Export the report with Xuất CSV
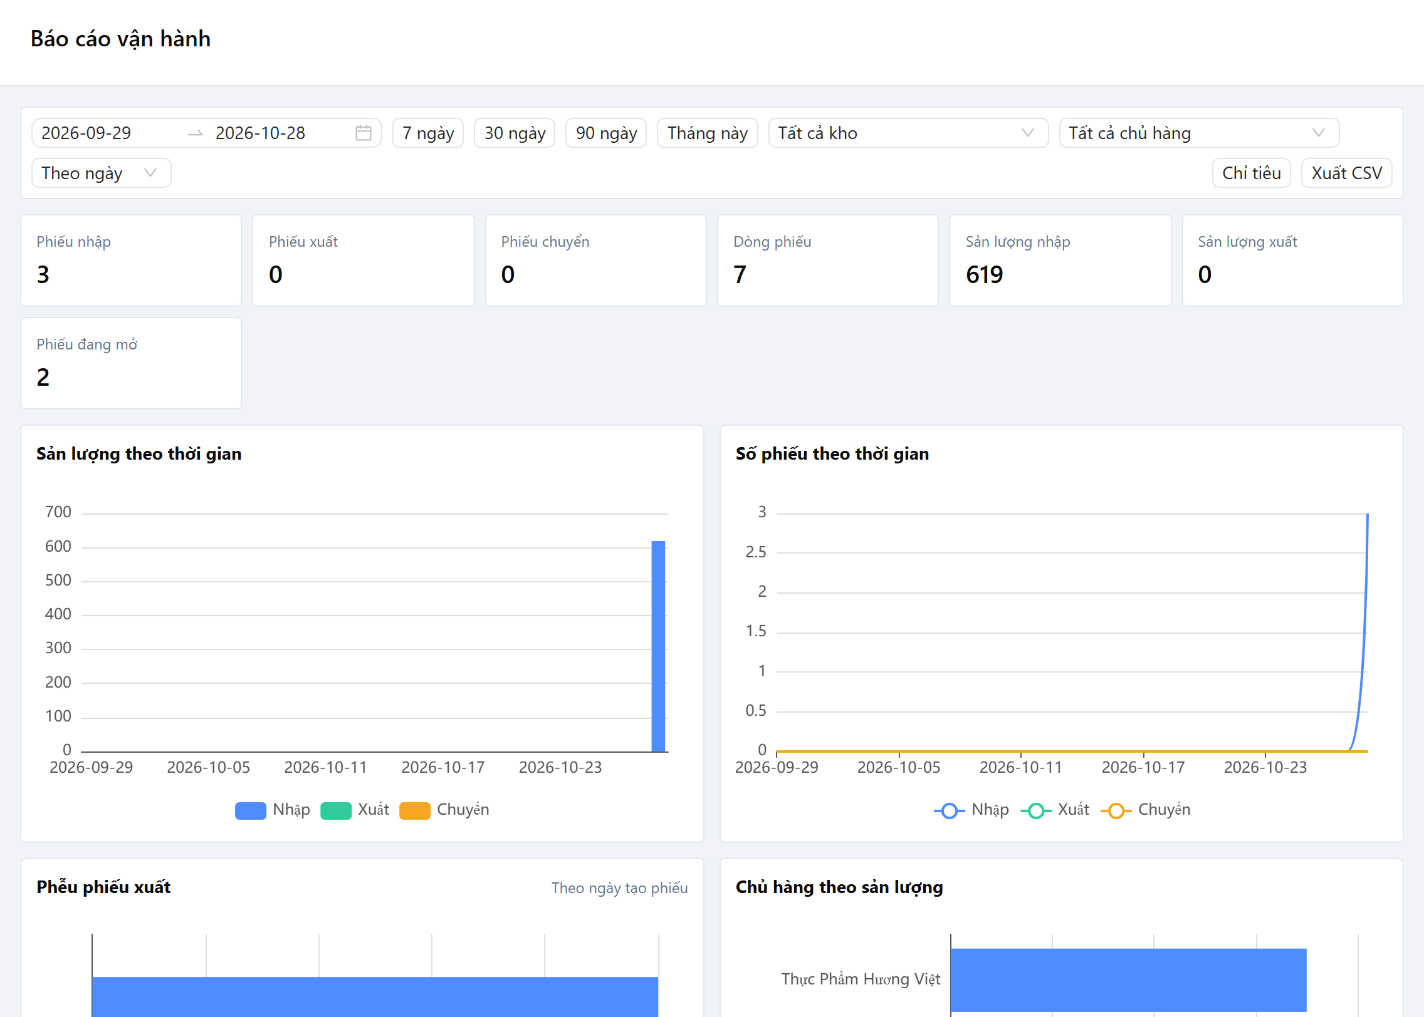Screen dimensions: 1424x1017 pos(1346,173)
